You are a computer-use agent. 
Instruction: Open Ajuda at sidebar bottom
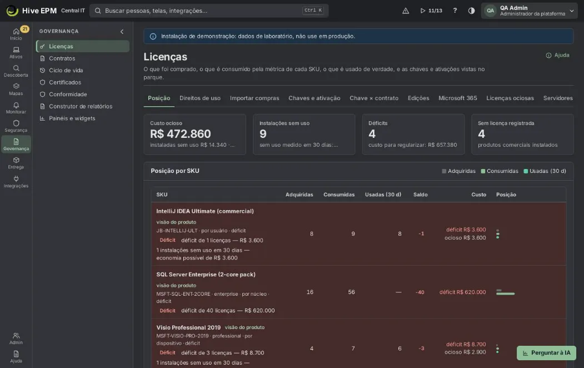(x=16, y=356)
